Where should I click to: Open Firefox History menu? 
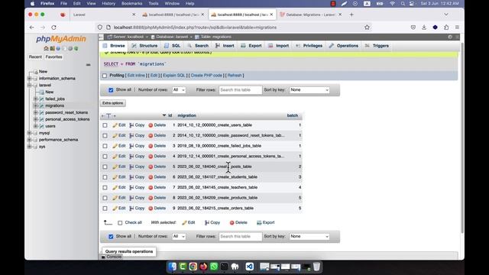click(x=108, y=4)
